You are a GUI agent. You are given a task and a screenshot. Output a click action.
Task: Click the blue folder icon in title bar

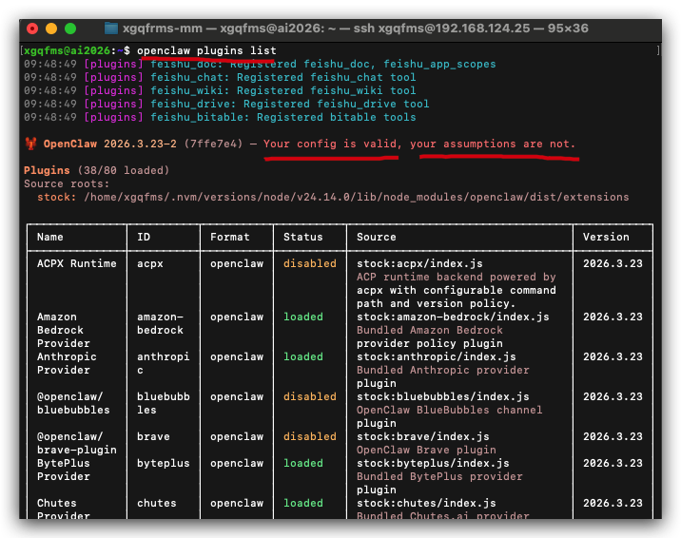coord(111,29)
